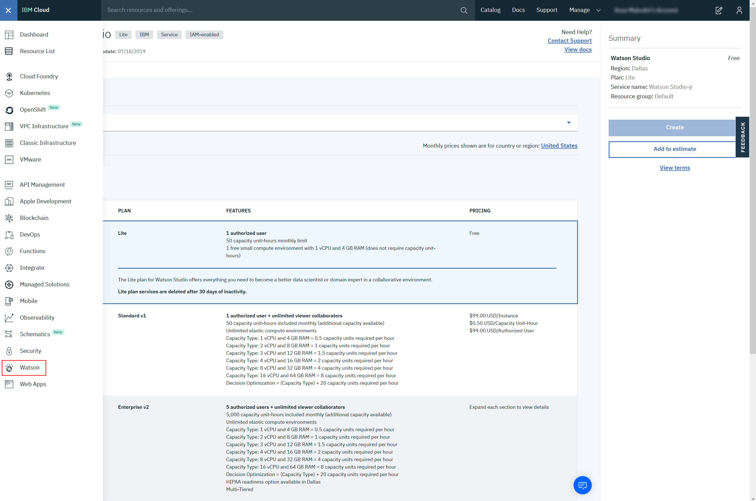
Task: Click the Add to estimate button
Action: pos(674,149)
